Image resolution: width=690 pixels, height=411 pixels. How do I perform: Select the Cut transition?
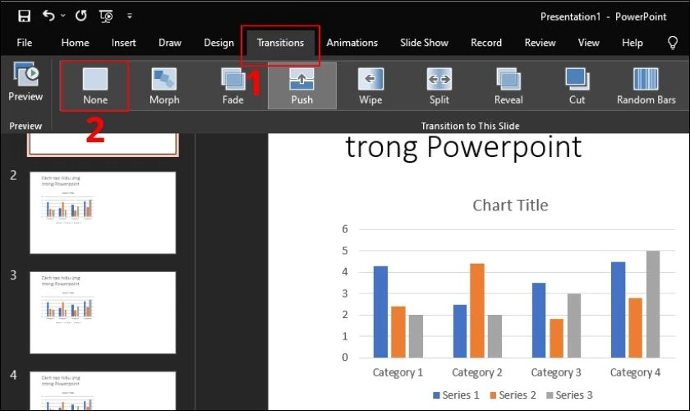(x=577, y=86)
